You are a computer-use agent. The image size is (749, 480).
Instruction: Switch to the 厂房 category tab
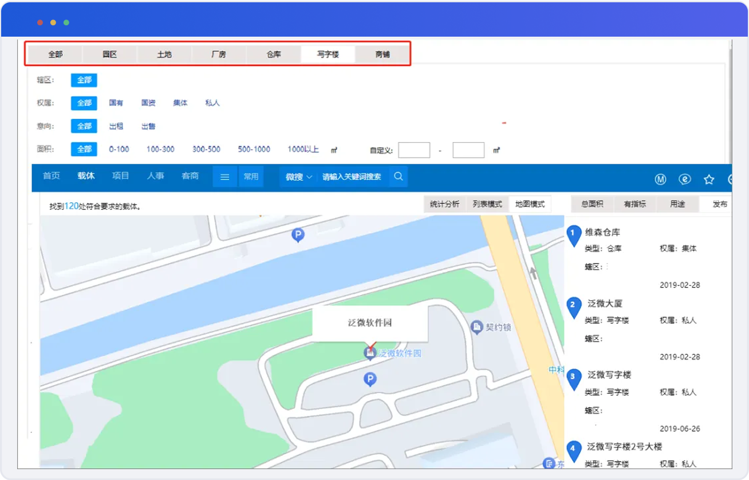(218, 54)
